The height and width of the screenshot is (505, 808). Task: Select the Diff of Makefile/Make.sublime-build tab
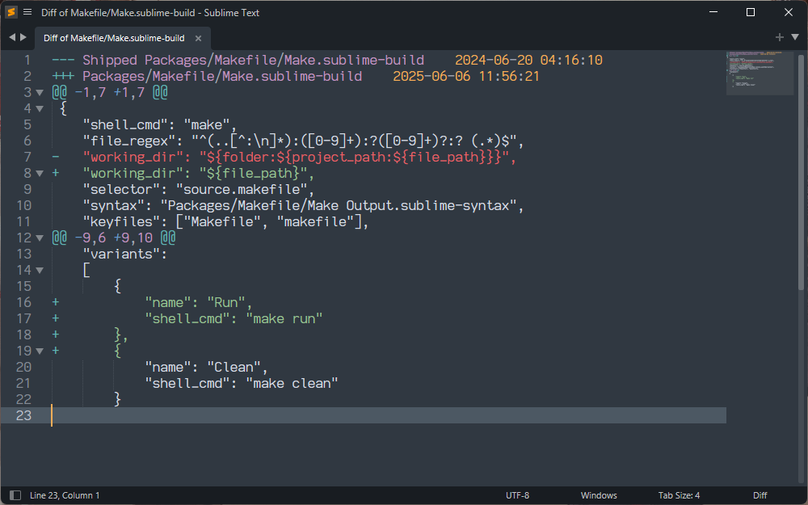(x=114, y=38)
